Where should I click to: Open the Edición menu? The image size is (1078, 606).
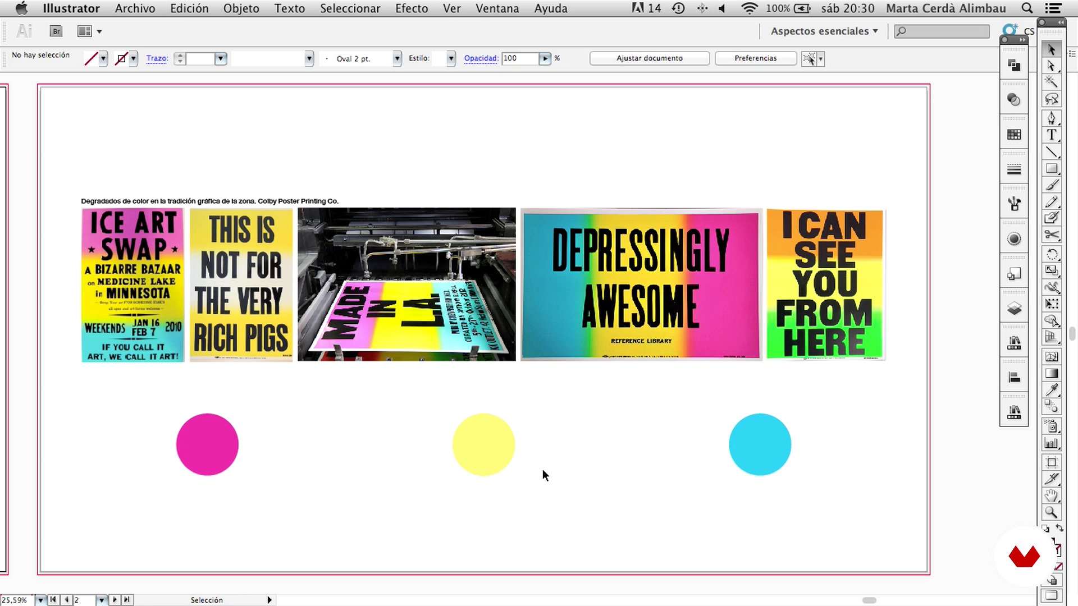pos(189,8)
